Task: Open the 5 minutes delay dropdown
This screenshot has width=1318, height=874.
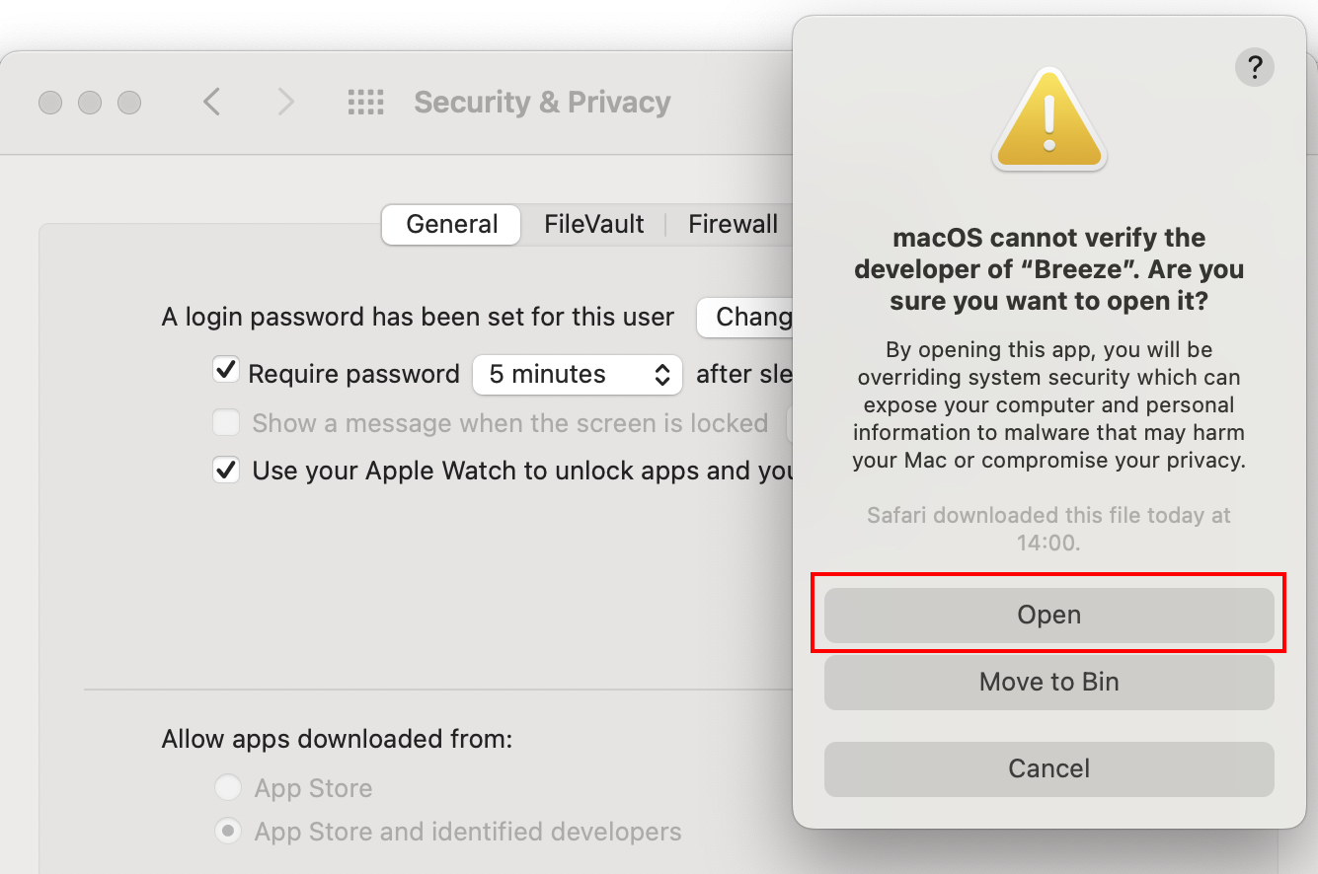Action: pos(578,375)
